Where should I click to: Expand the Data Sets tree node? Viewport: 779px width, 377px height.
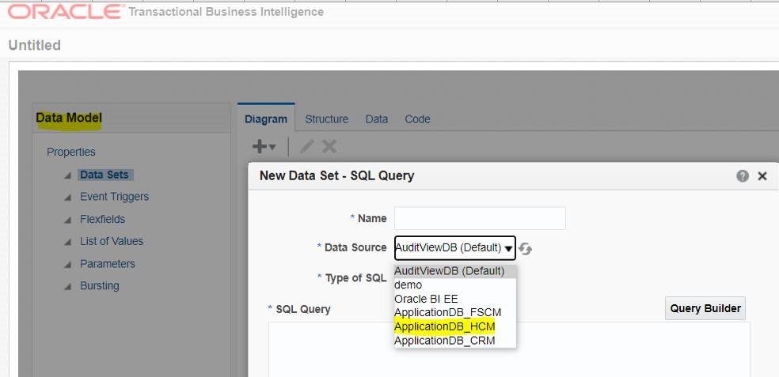coord(67,175)
